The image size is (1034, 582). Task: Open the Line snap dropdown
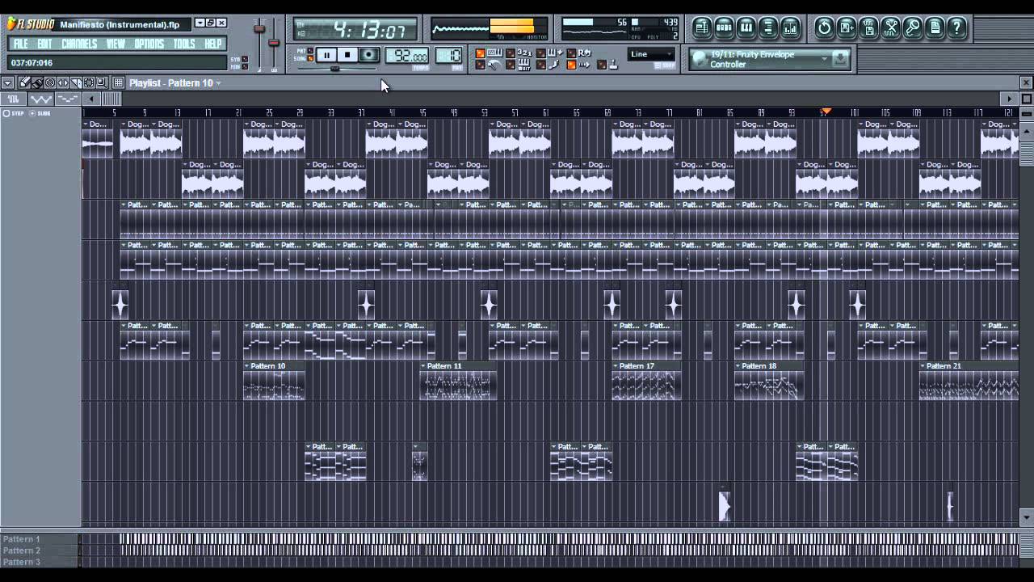pos(651,54)
